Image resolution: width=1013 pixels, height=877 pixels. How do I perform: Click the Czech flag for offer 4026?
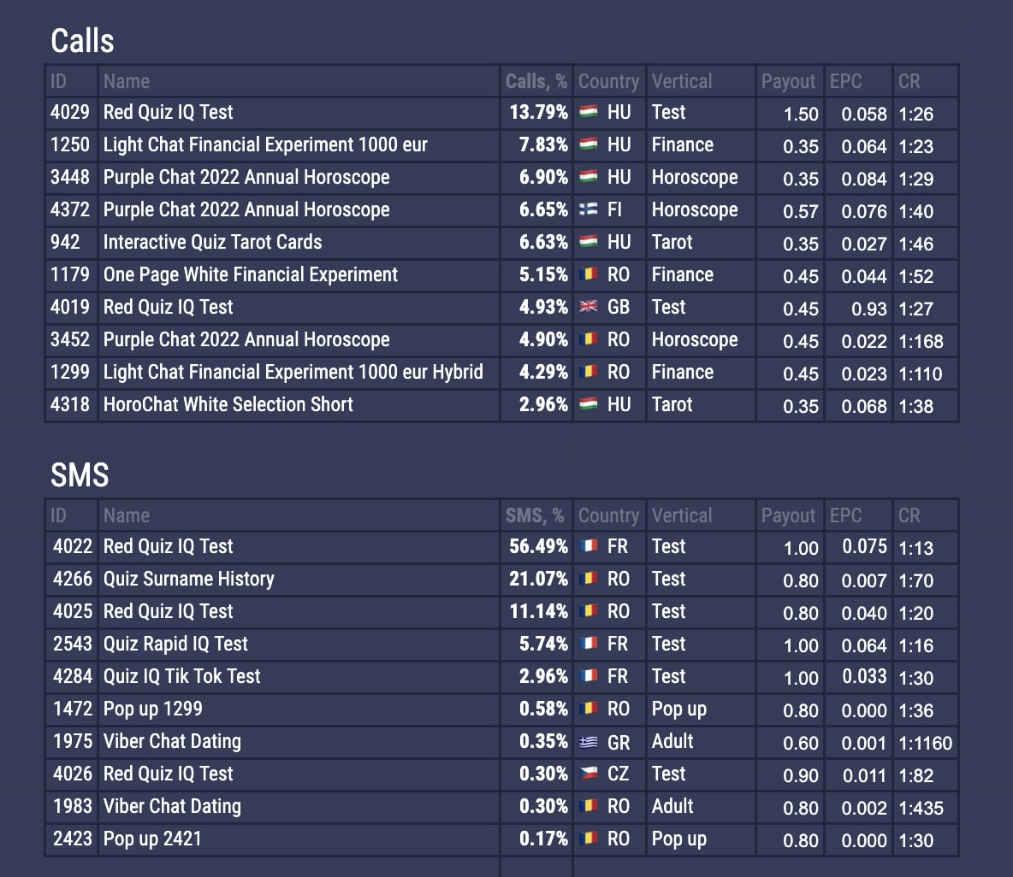[589, 774]
